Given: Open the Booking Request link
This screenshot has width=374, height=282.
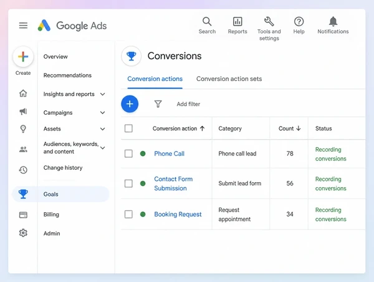Looking at the screenshot, I should click(178, 214).
